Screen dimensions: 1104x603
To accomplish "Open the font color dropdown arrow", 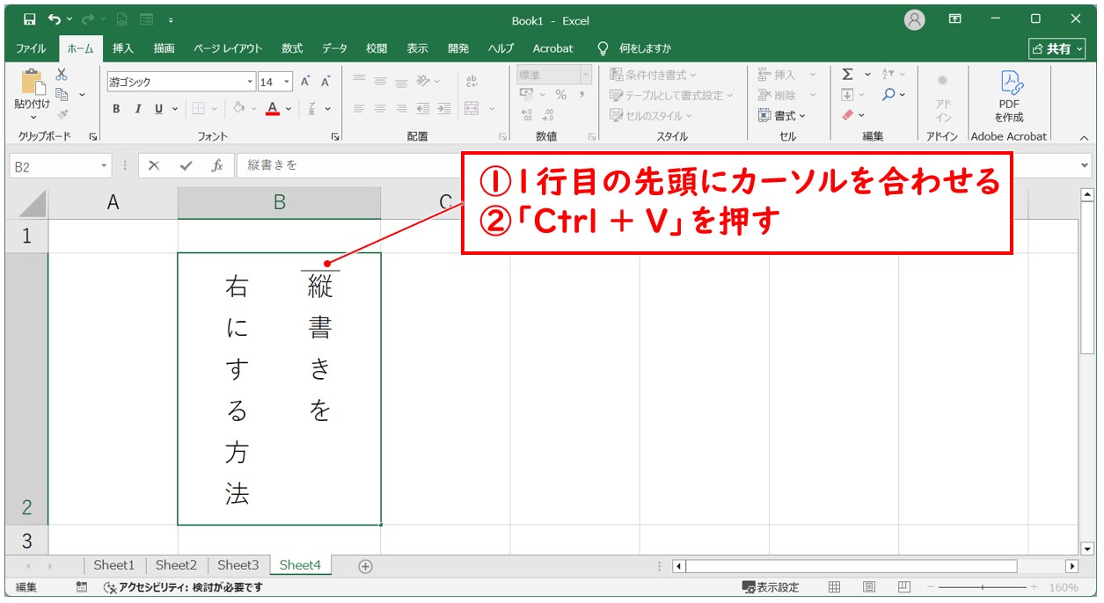I will [289, 109].
